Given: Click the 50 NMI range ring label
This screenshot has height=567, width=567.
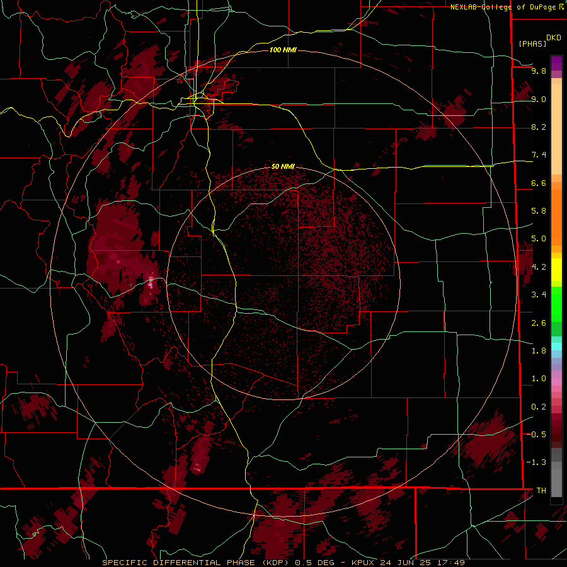Looking at the screenshot, I should click(x=283, y=166).
